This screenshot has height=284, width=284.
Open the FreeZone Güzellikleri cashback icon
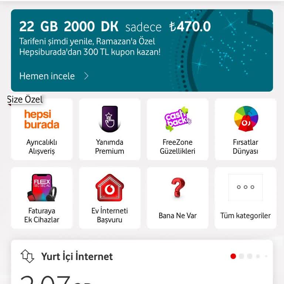(x=178, y=119)
